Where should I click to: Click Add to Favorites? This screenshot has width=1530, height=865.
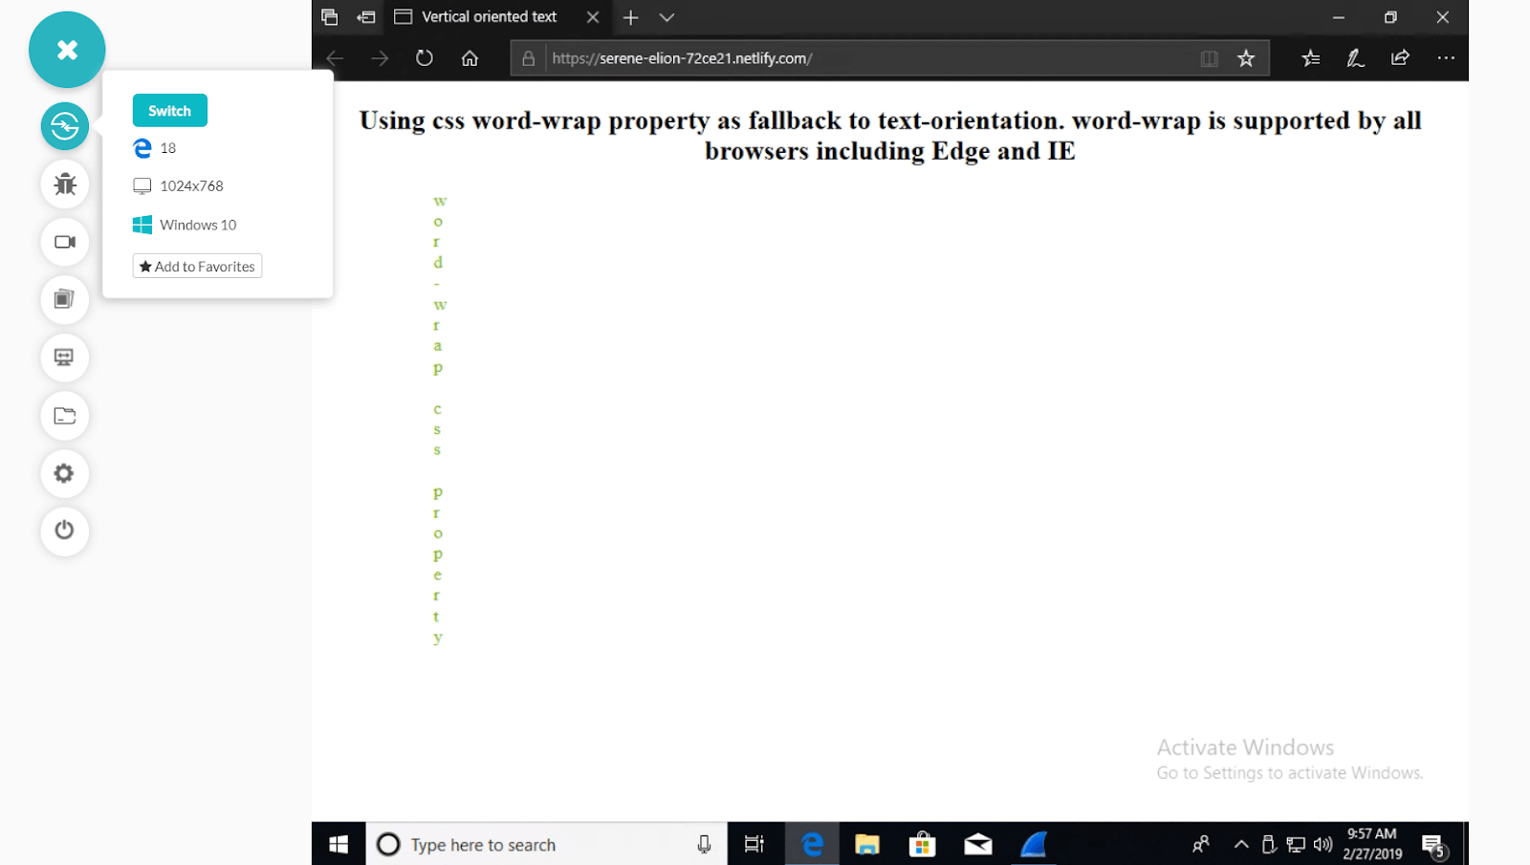[x=196, y=266]
